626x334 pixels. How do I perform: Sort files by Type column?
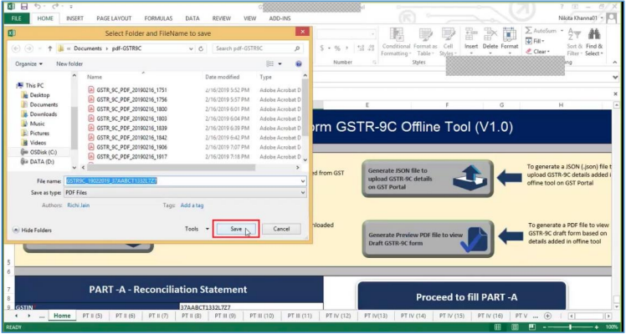pyautogui.click(x=265, y=77)
